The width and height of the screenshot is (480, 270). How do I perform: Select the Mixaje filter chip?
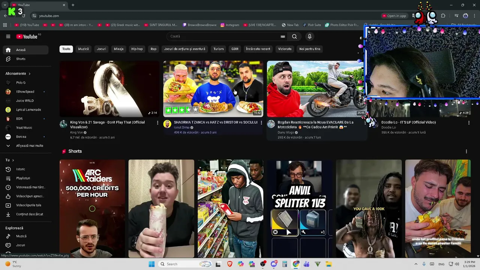pos(118,49)
